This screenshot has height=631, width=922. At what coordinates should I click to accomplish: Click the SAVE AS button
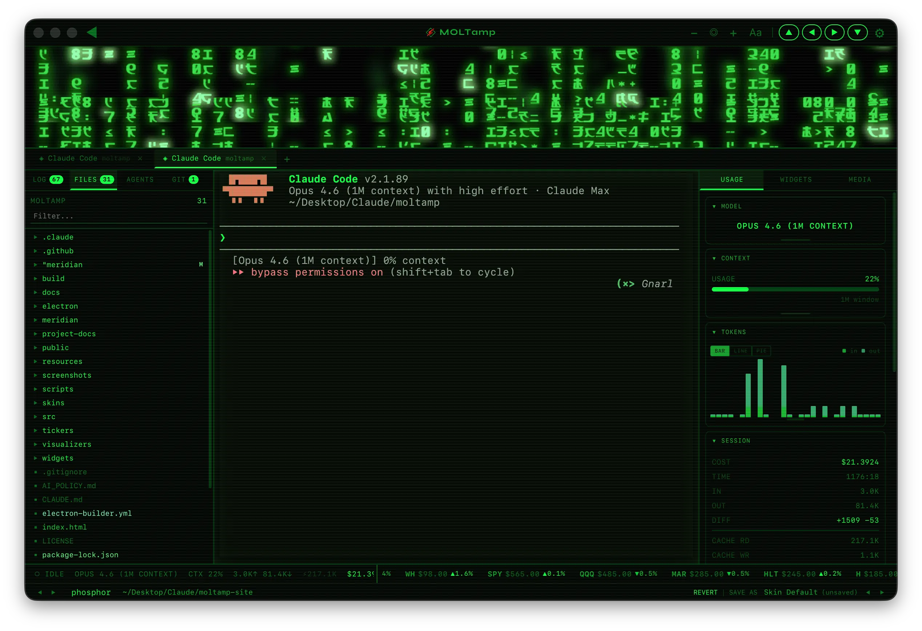coord(743,592)
